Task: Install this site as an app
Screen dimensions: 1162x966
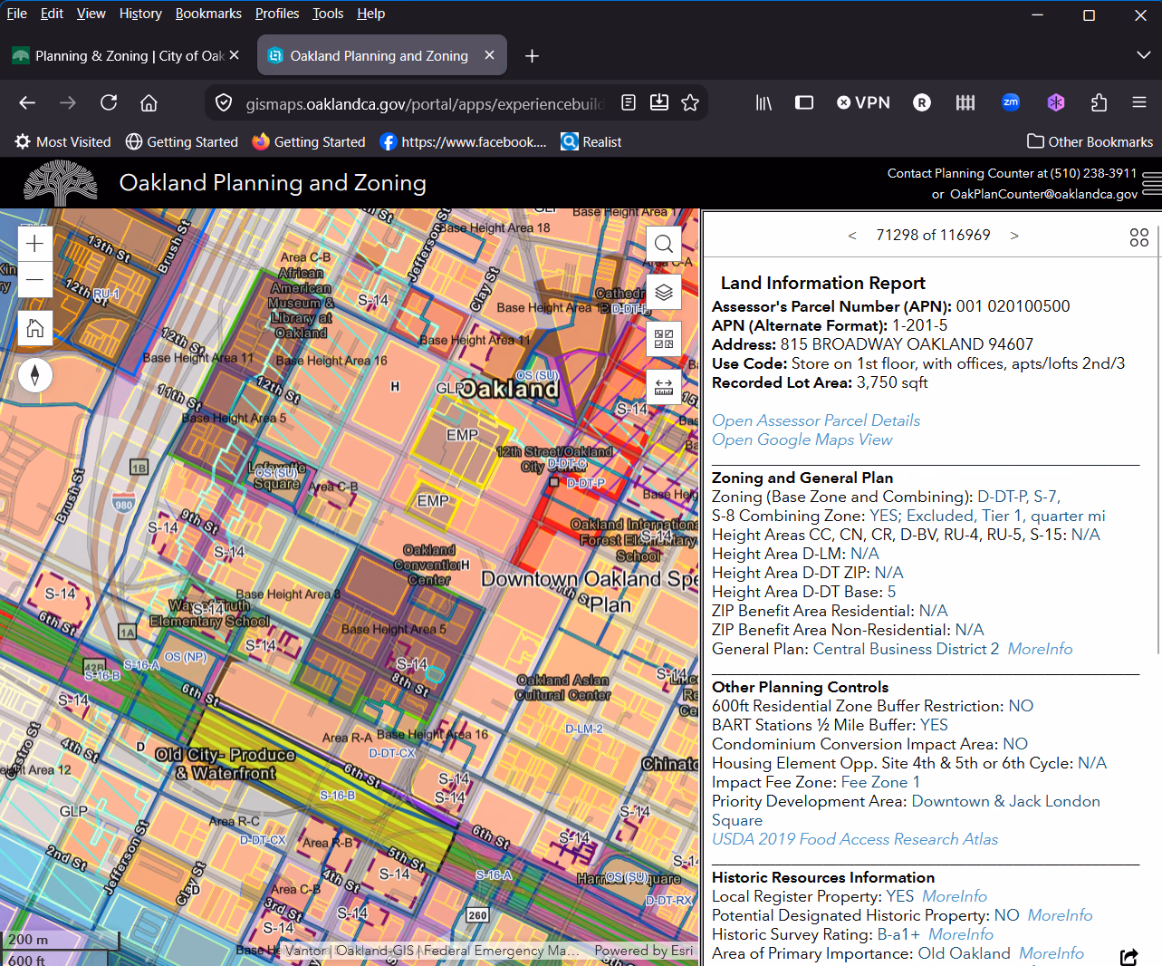Action: [659, 103]
